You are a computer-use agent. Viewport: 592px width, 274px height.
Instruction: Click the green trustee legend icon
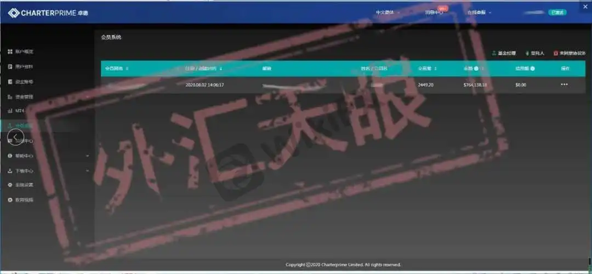(527, 53)
